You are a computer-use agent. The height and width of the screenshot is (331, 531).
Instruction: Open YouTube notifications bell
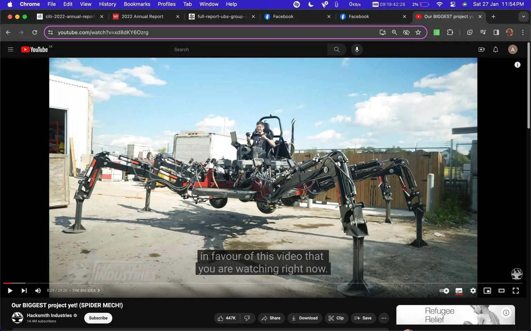(495, 50)
